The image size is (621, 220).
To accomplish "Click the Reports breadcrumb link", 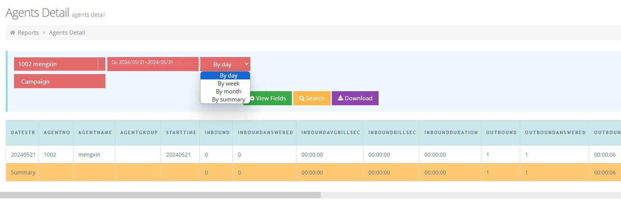I will (x=28, y=33).
